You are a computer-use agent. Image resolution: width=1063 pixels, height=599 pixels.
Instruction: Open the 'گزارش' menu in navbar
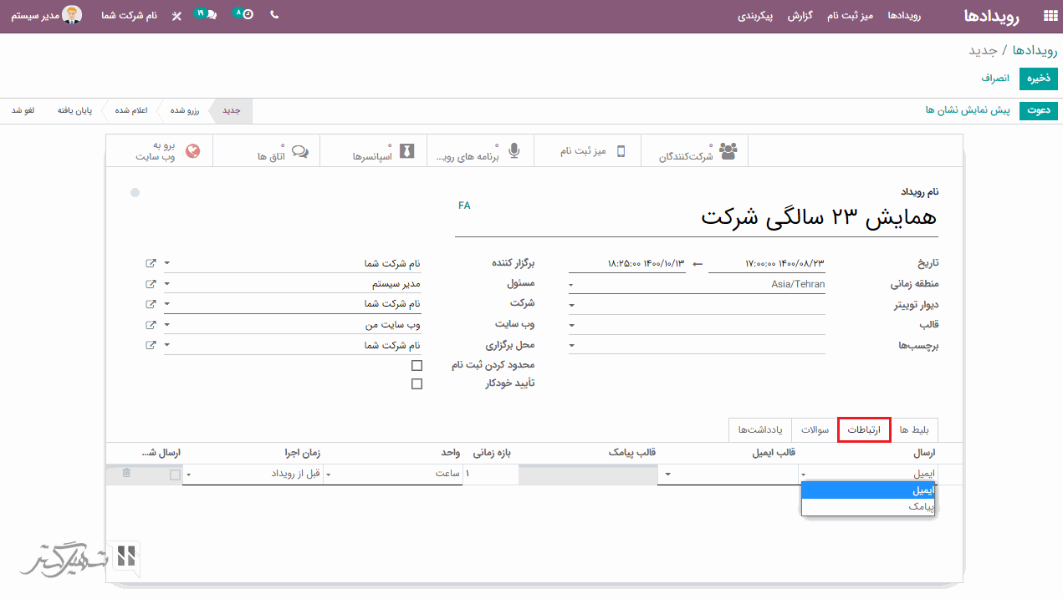tap(800, 16)
